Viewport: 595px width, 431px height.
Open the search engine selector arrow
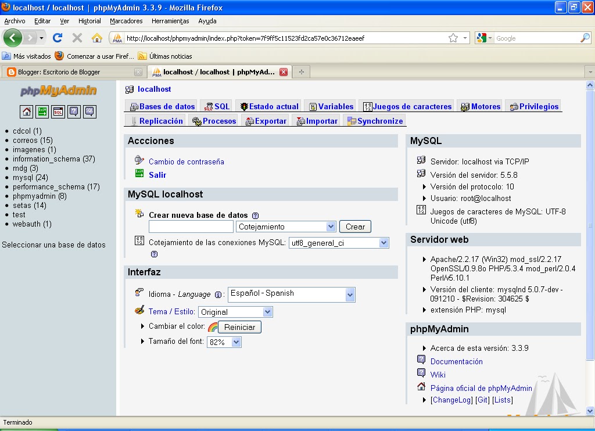coord(490,38)
